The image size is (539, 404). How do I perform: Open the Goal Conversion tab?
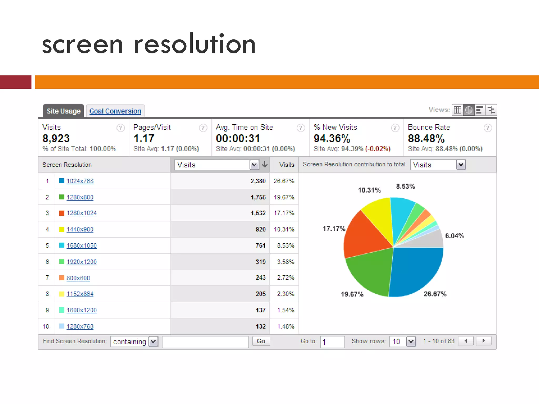click(x=115, y=111)
